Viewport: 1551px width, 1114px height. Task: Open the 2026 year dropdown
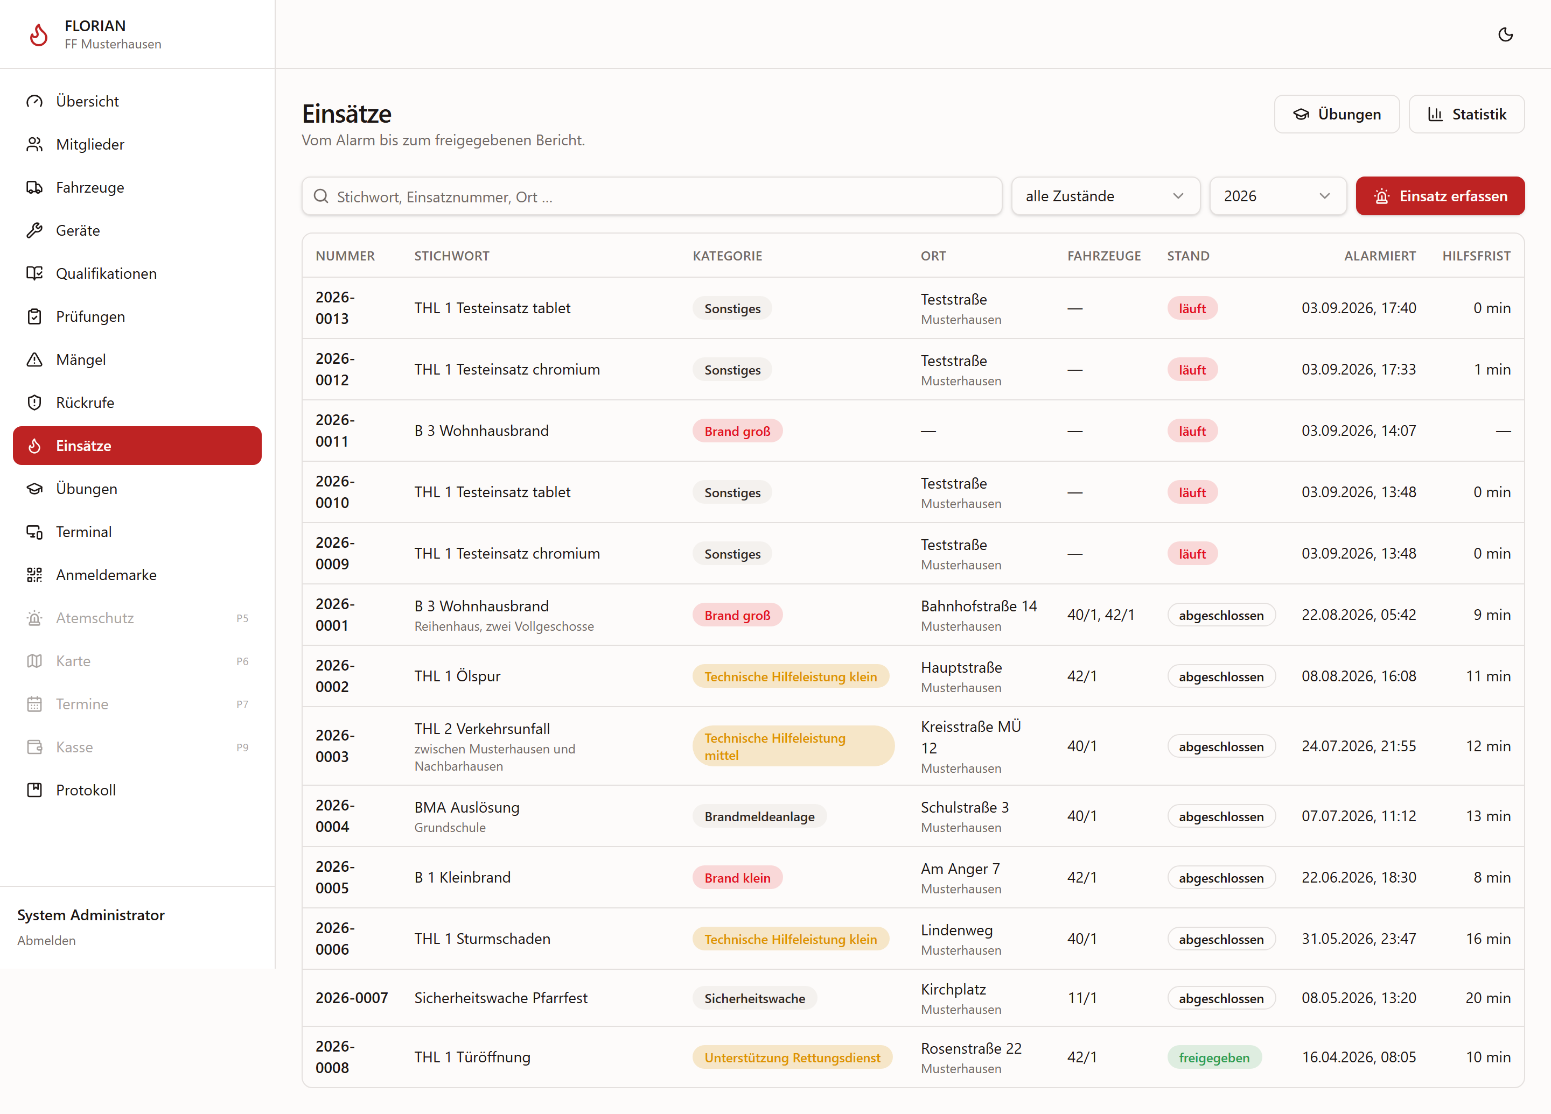[1277, 196]
